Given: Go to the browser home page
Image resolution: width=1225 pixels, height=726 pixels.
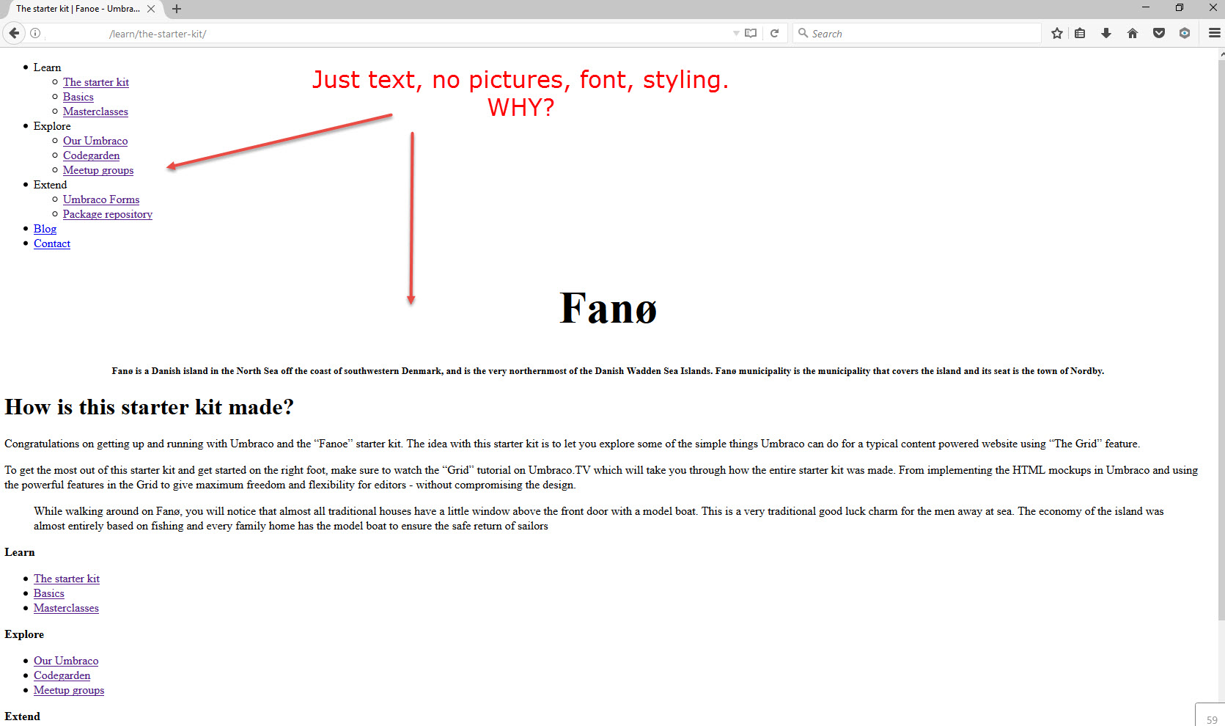Looking at the screenshot, I should (x=1133, y=33).
